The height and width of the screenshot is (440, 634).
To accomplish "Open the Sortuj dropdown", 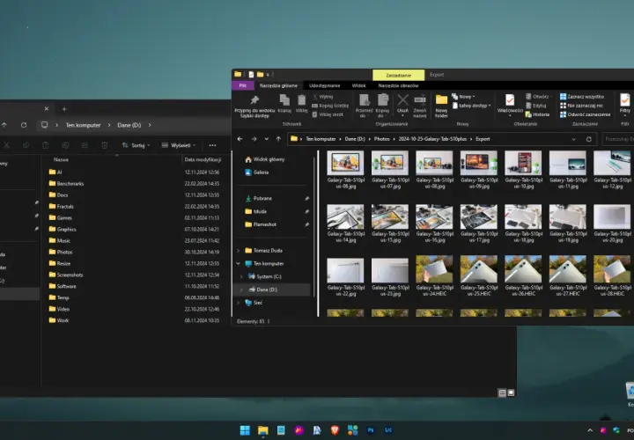I will [x=136, y=145].
